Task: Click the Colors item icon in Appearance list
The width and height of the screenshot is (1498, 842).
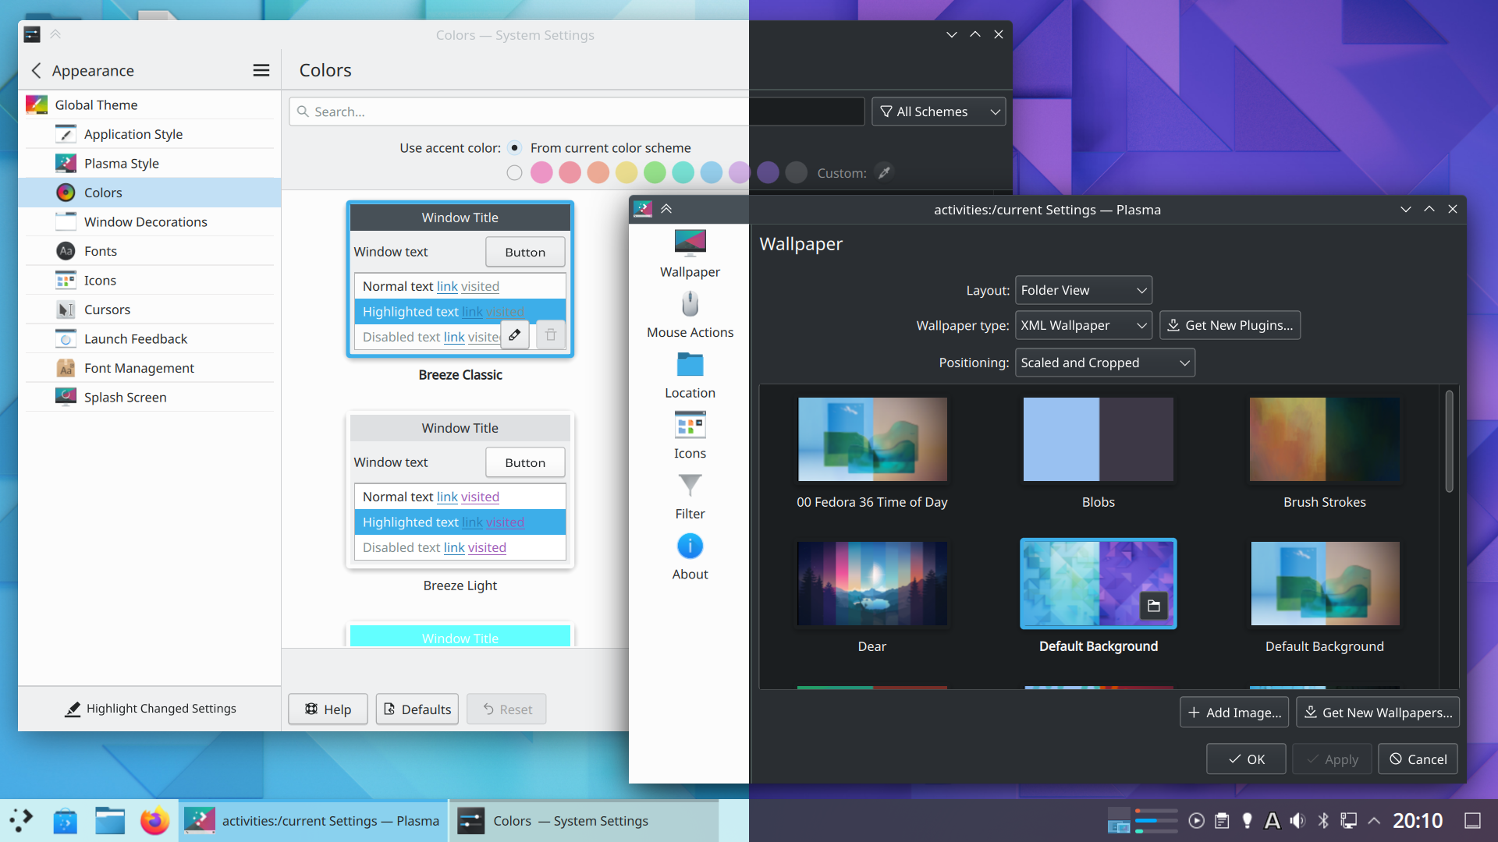Action: [66, 193]
